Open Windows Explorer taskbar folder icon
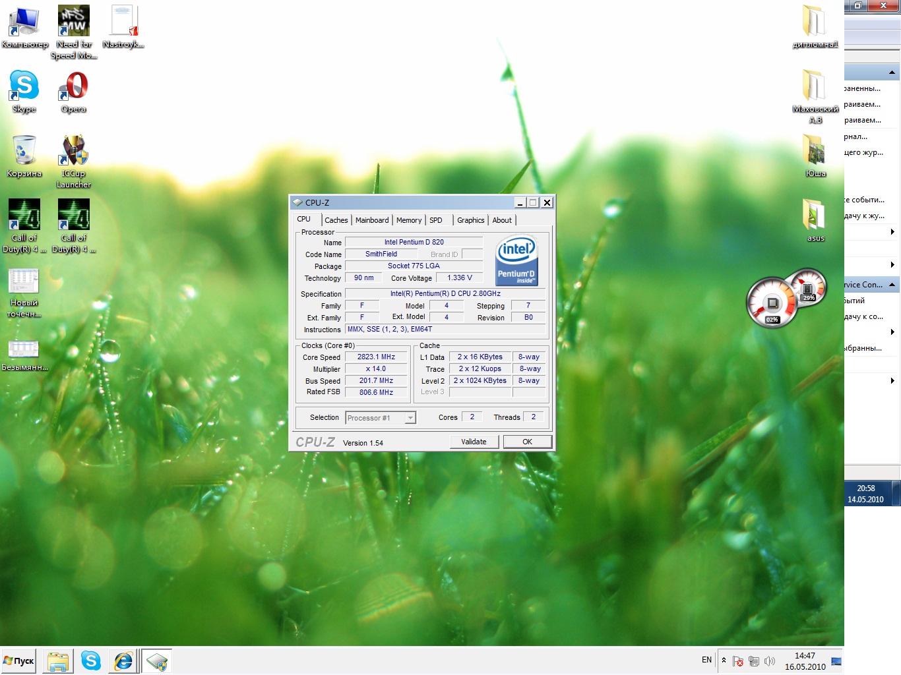This screenshot has height=675, width=901. click(58, 660)
